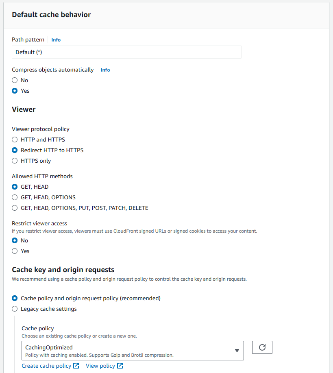Refresh the cache policy list
The image size is (333, 373).
coord(262,347)
